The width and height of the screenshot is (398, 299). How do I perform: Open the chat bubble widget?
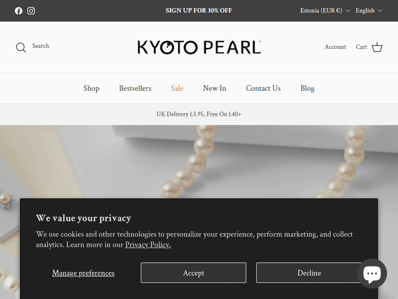[x=372, y=274]
